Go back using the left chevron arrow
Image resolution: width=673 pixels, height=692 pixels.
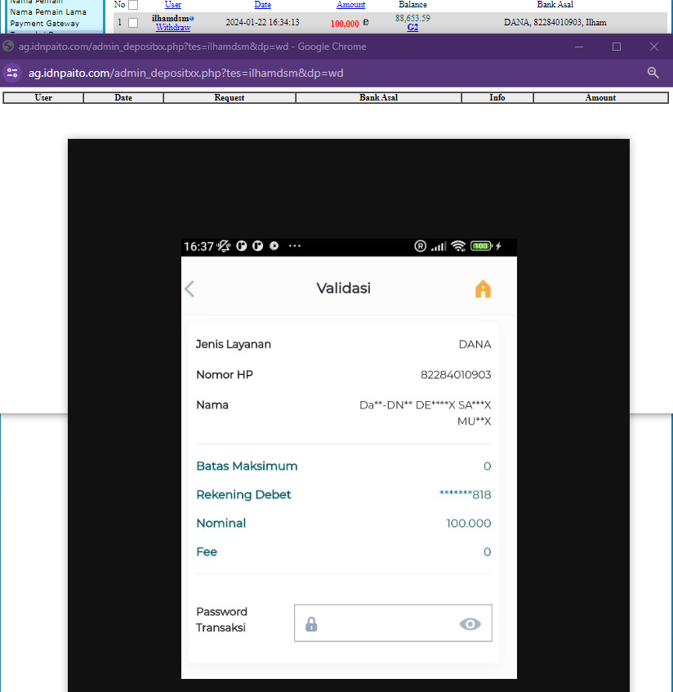189,289
